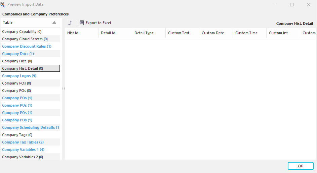The image size is (317, 173).
Task: Open Company Discount Rules (1) table
Action: 27,46
